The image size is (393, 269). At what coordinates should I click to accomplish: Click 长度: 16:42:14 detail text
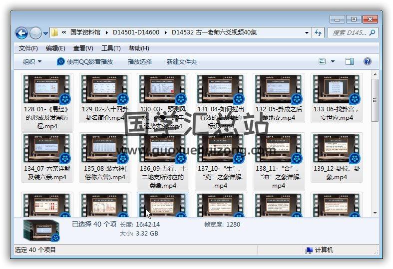coord(140,224)
